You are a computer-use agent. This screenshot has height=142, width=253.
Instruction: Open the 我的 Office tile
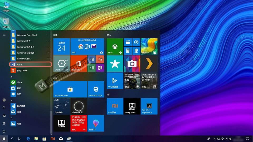[x=79, y=64]
